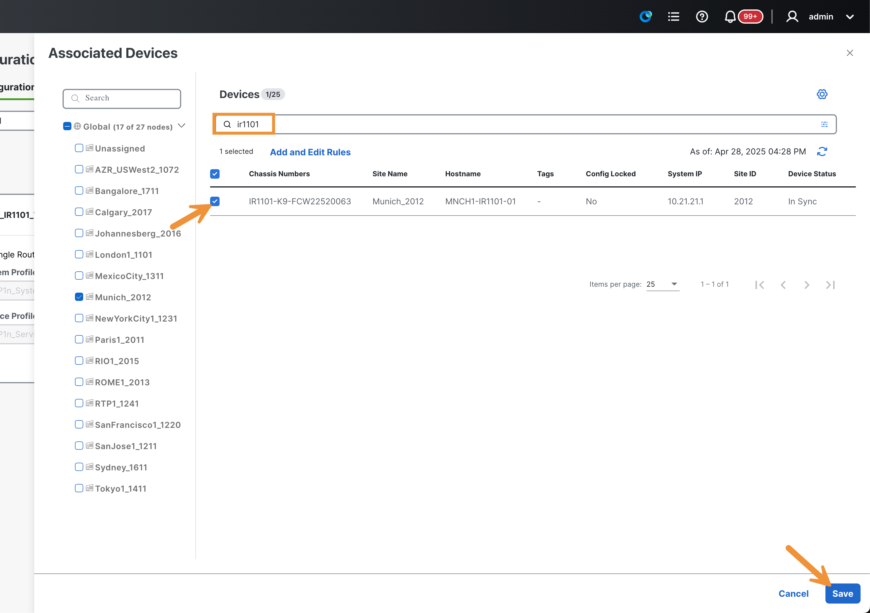Check the Bangalore_1711 checkbox
This screenshot has height=613, width=870.
point(79,190)
